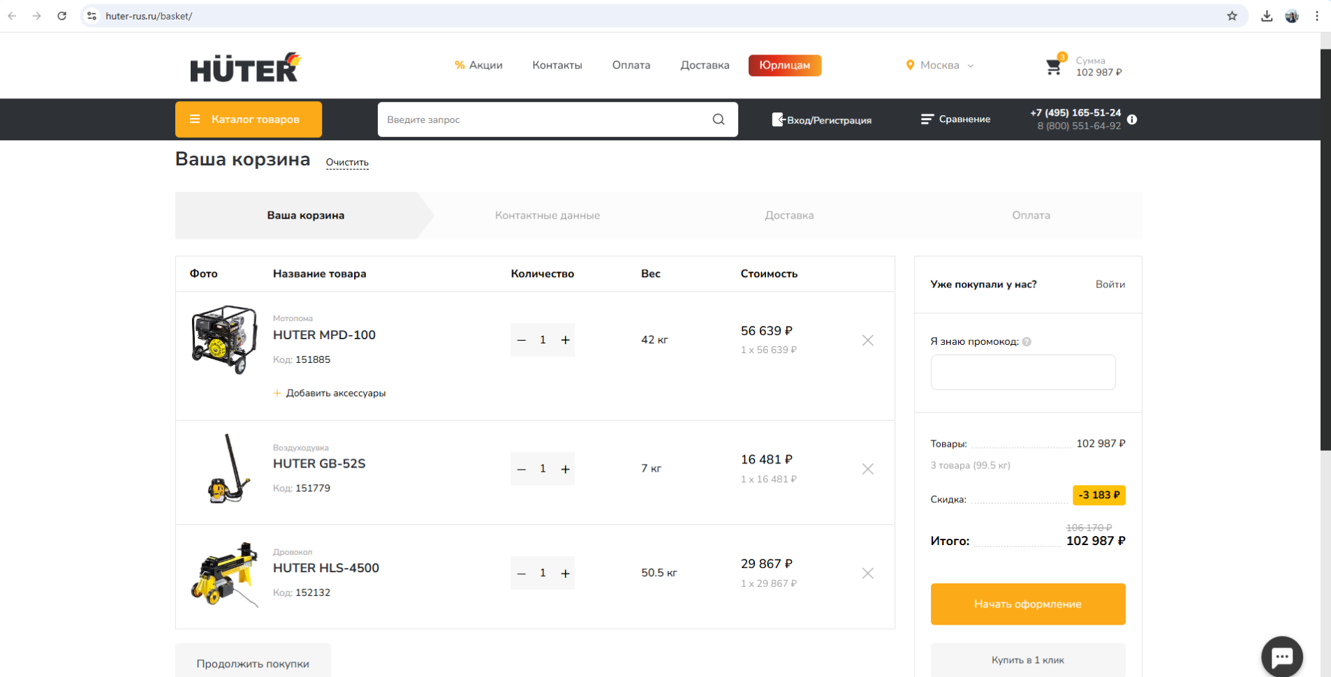Reload the basket page

(x=62, y=15)
